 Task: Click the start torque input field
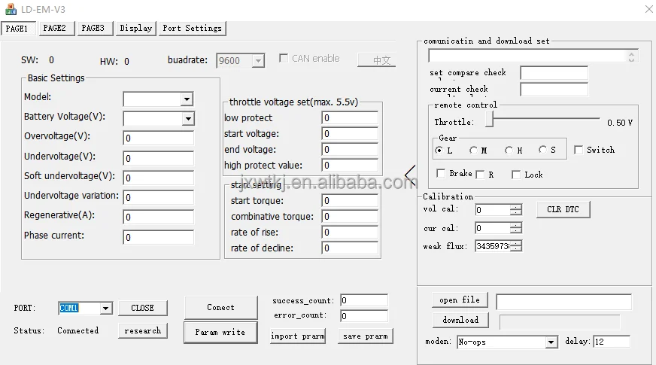[350, 200]
